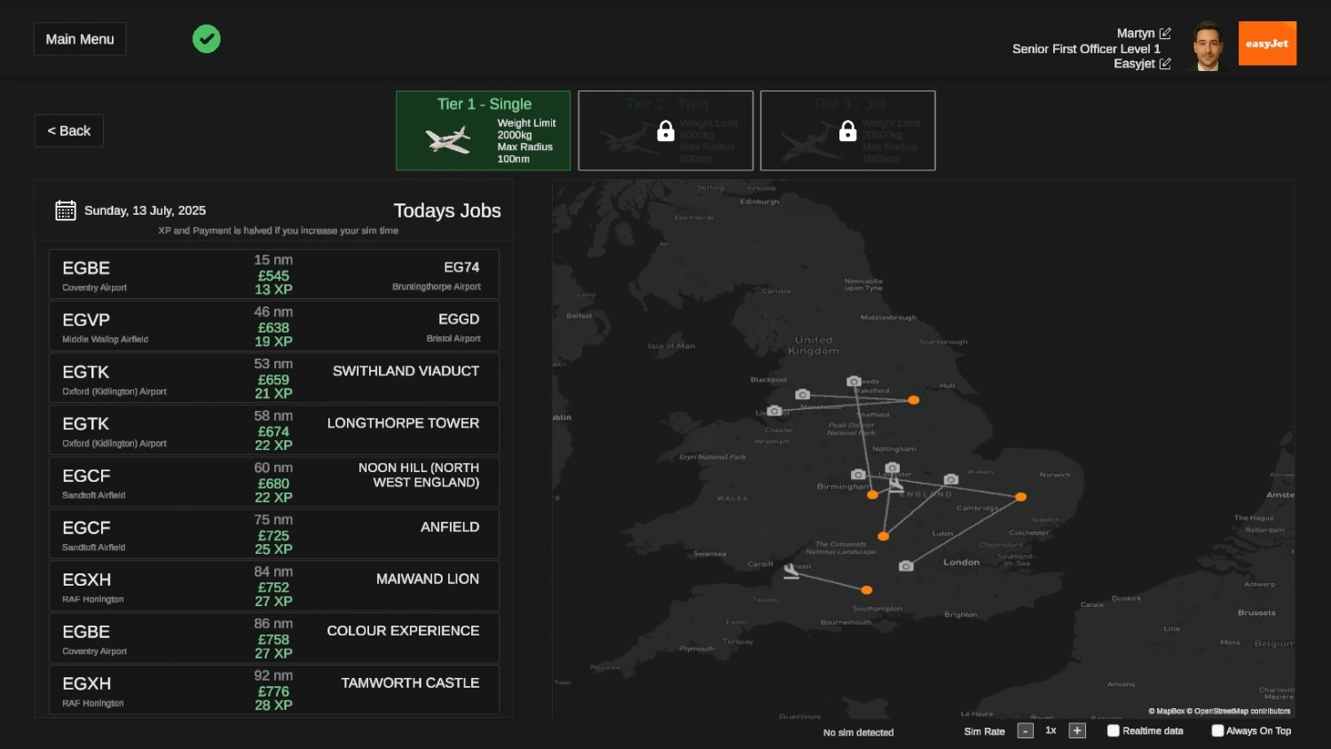Click the edit icon next to Easyjet
1331x749 pixels.
(x=1165, y=64)
